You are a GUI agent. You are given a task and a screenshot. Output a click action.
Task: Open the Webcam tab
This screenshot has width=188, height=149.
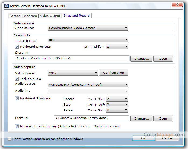(x=30, y=16)
